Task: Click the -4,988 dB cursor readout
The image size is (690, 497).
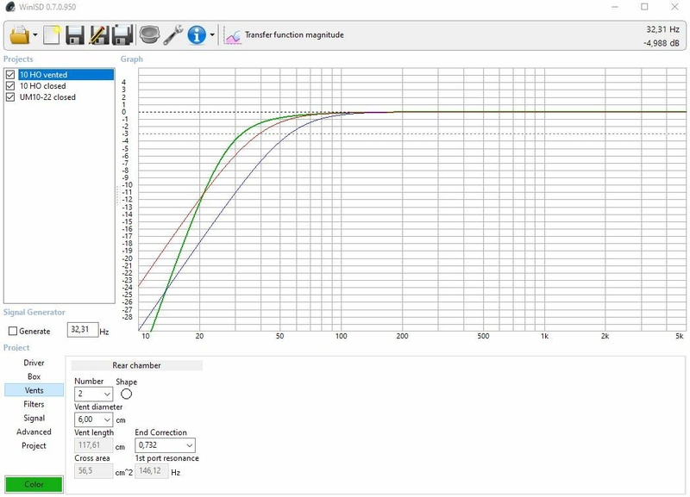Action: pos(661,43)
